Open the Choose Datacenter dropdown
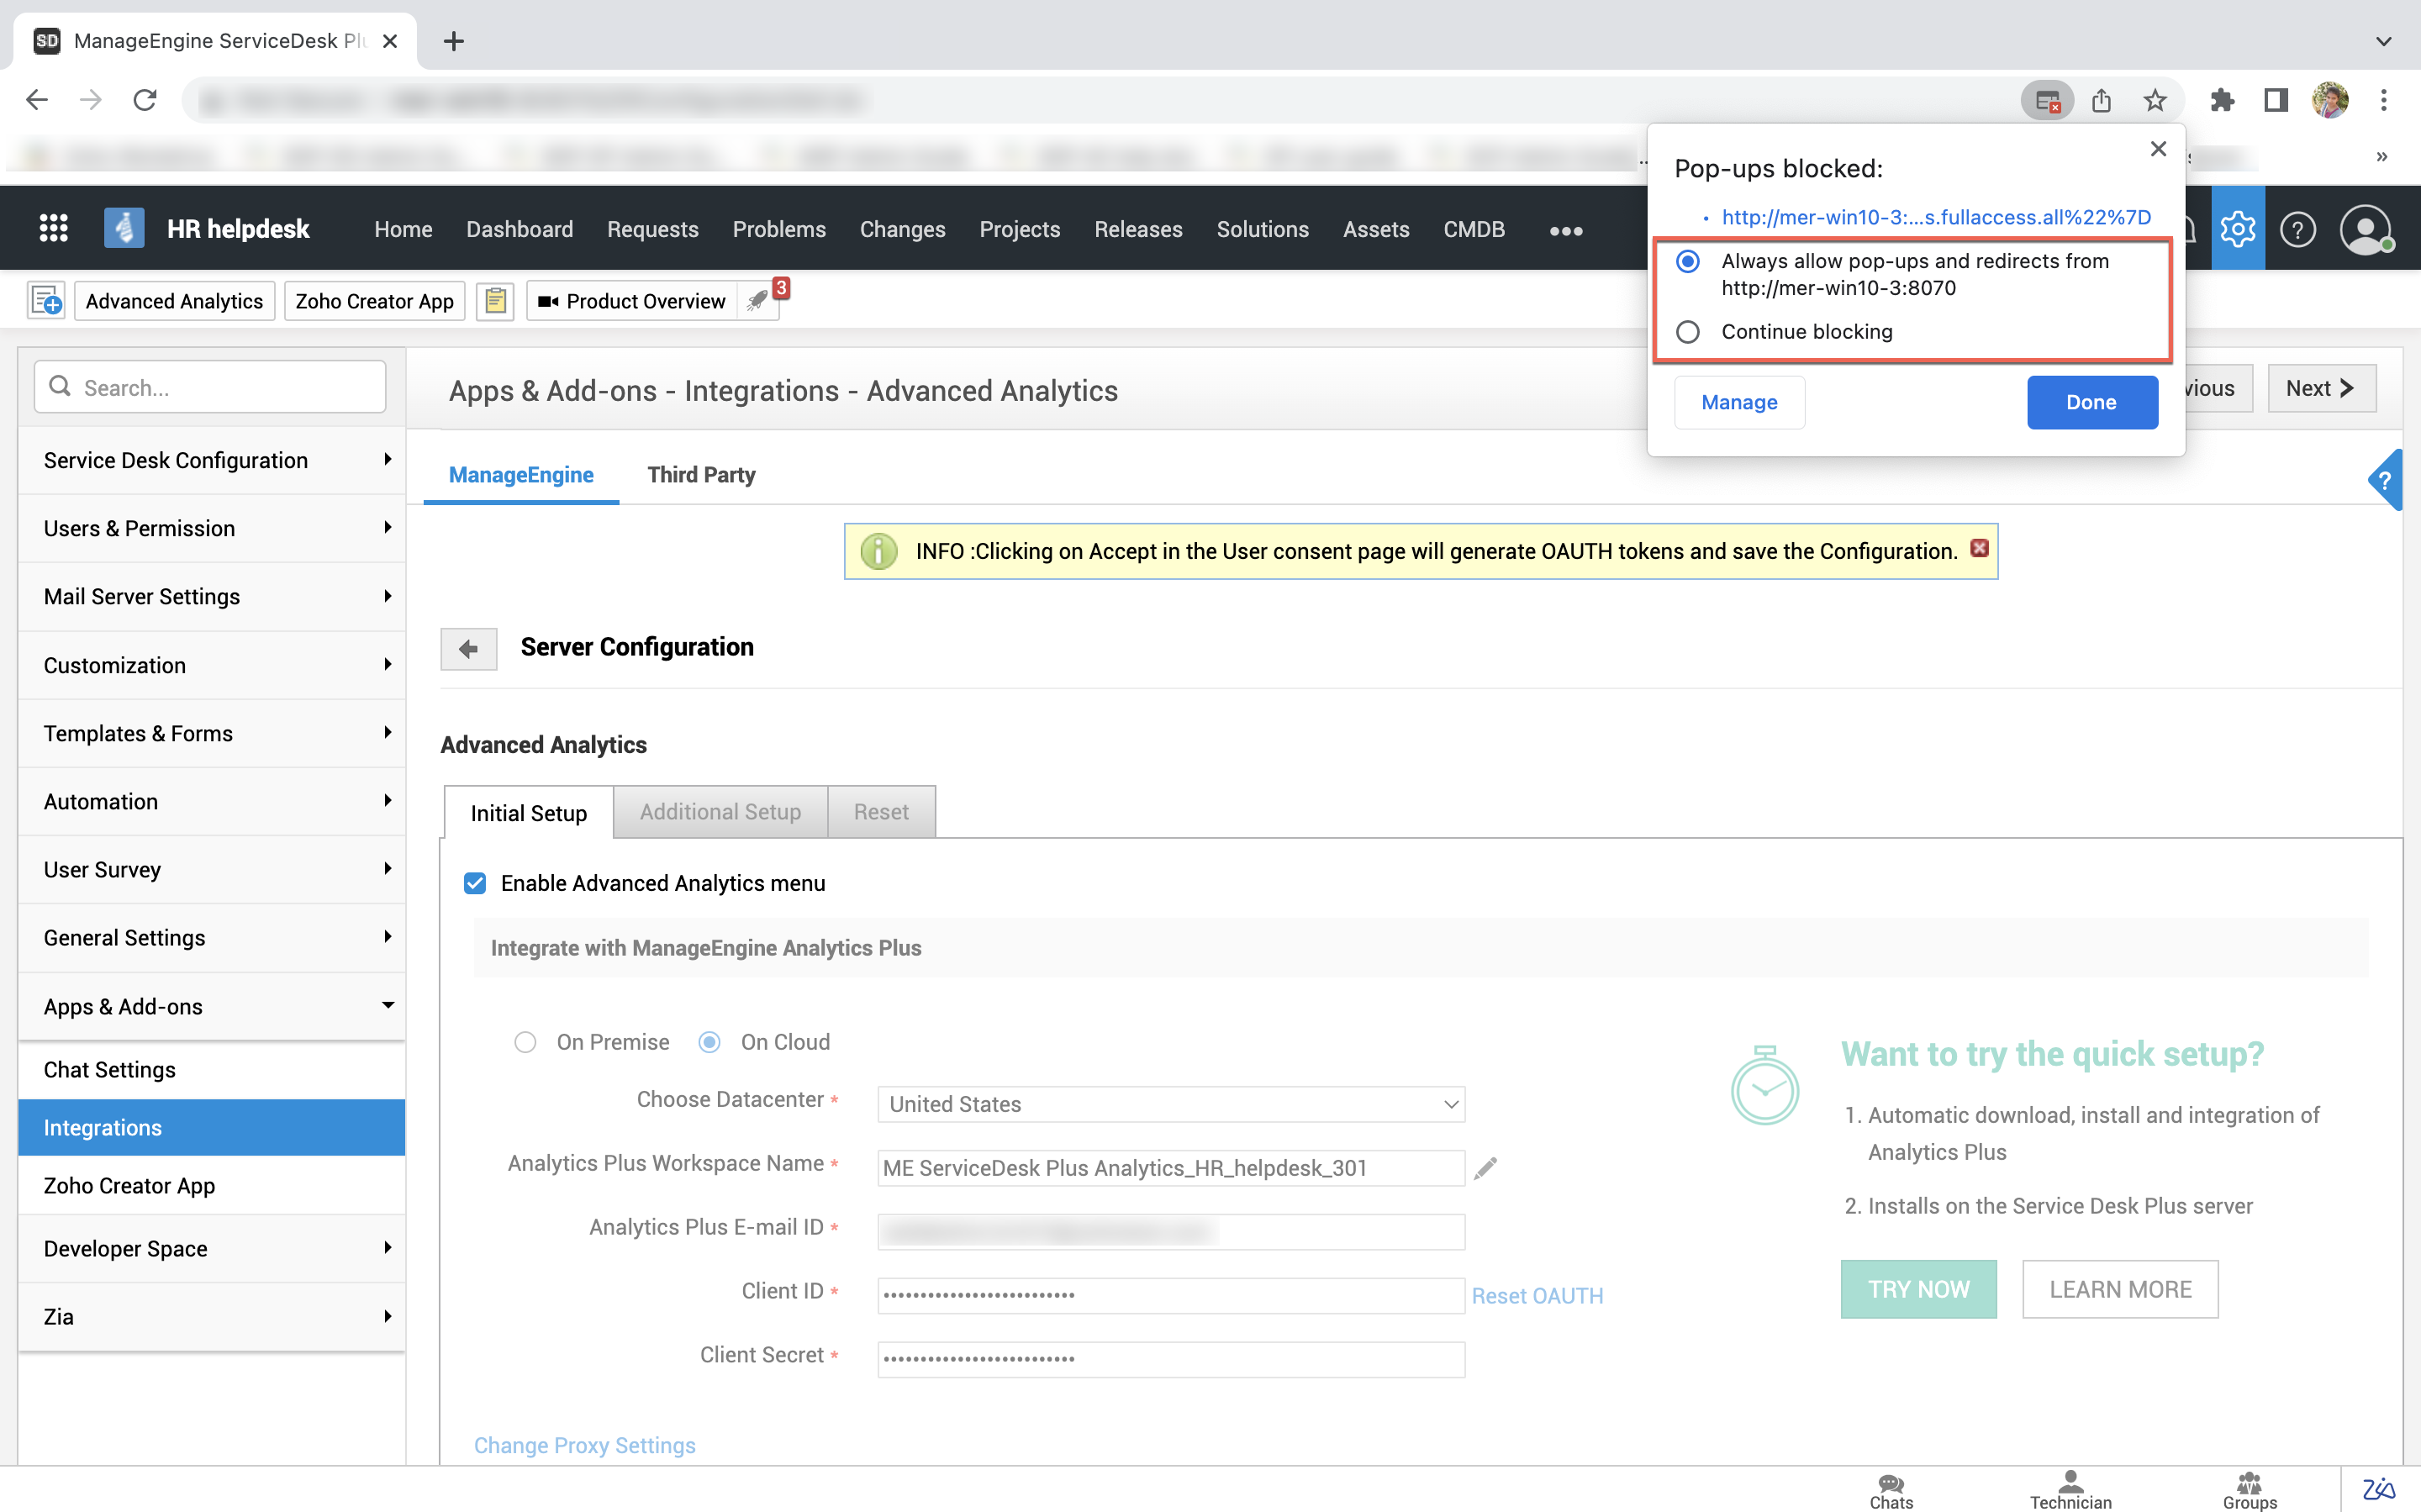 point(1170,1104)
